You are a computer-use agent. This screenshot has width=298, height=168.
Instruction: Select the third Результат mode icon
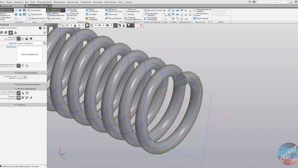pos(27,39)
